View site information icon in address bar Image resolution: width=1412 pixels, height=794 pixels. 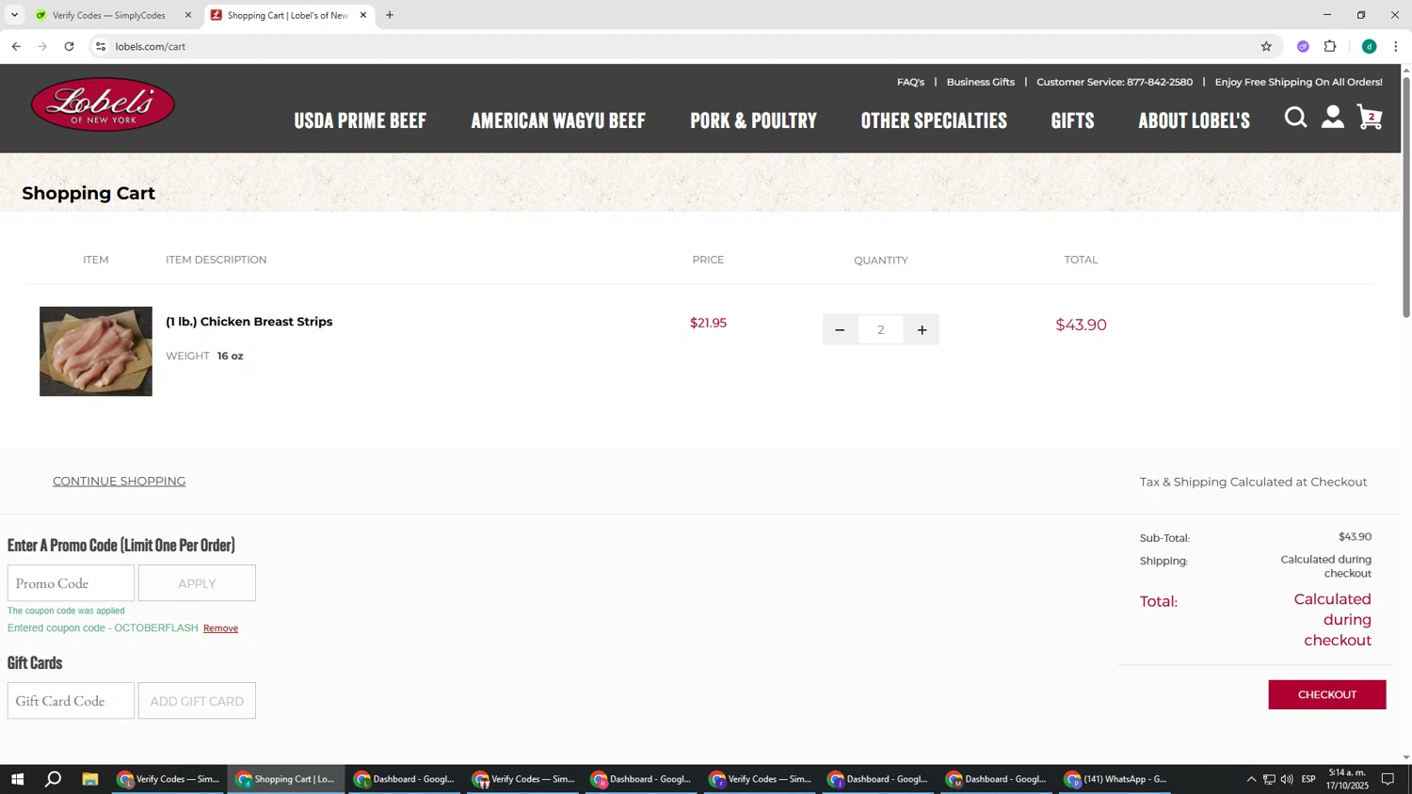tap(101, 46)
